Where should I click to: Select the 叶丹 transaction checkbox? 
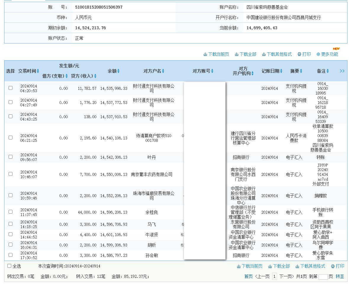tap(10, 157)
